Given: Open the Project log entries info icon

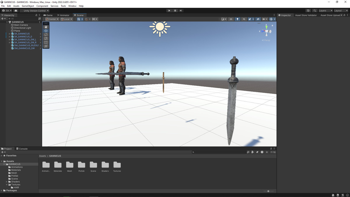Looking at the screenshot, I should coord(262,152).
